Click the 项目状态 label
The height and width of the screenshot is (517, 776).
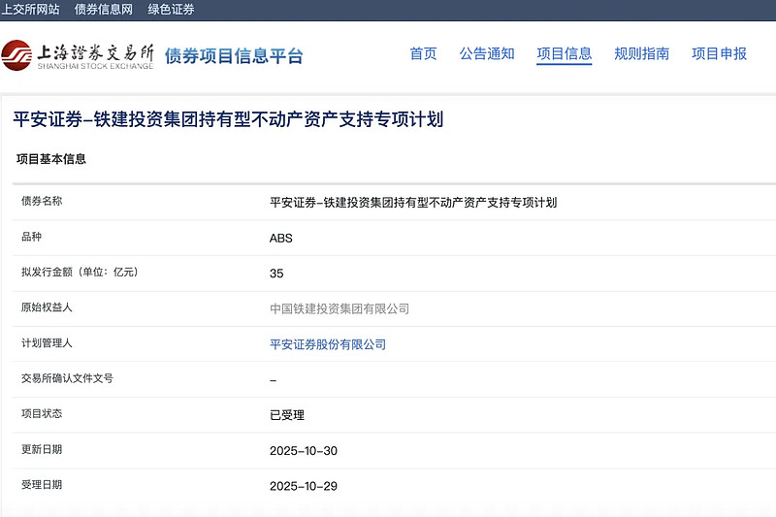(x=42, y=413)
